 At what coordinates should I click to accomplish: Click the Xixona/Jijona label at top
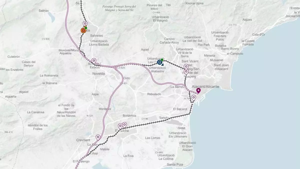pos(194,3)
